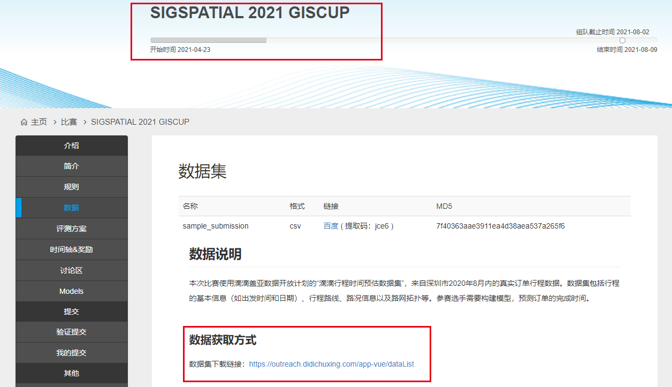Open the 百度 download link
Screen dimensions: 672x387
331,226
